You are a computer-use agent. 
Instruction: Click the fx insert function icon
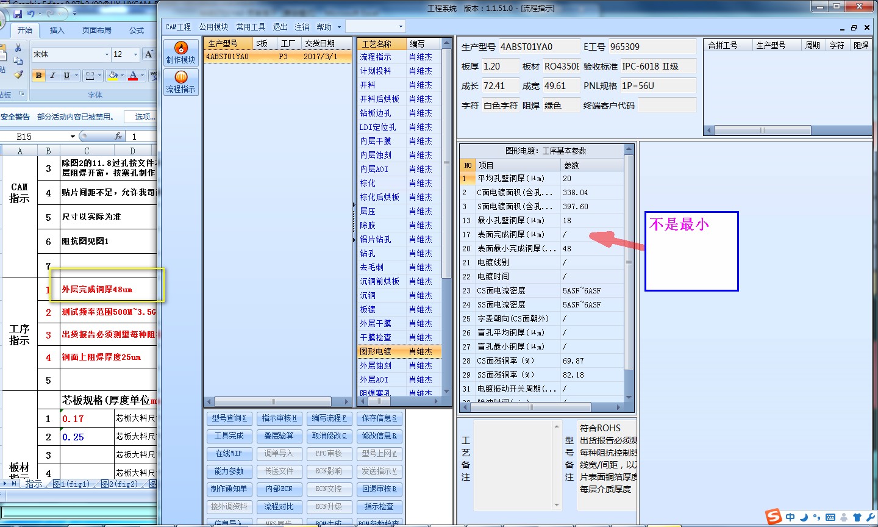click(118, 136)
